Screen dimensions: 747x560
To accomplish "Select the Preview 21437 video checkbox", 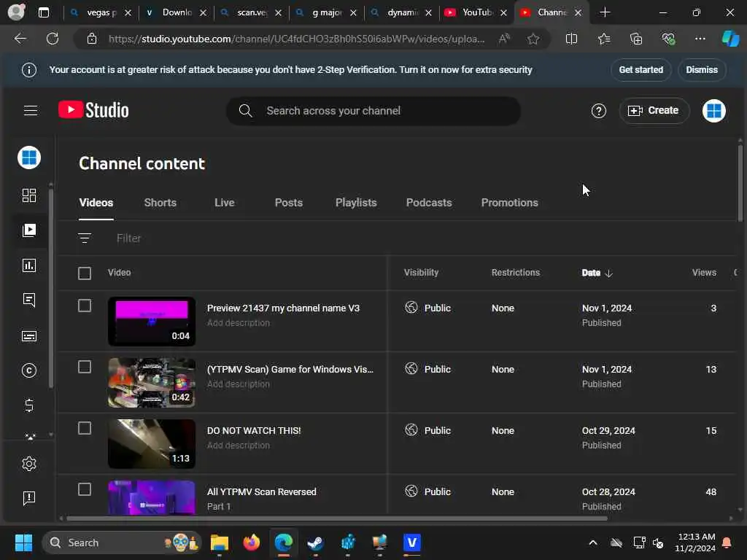I will [85, 306].
